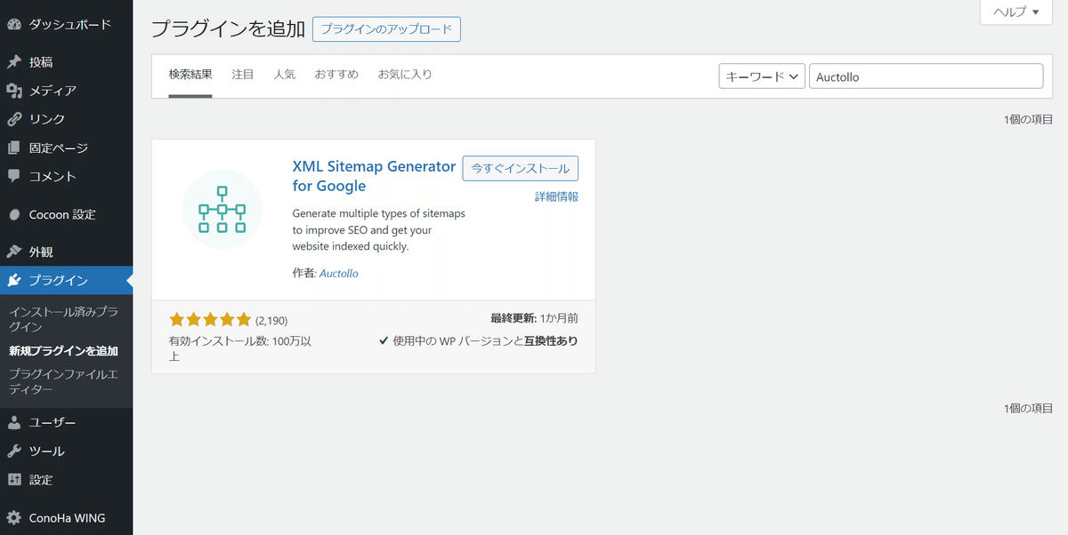The height and width of the screenshot is (535, 1068).
Task: Click the chain icon beside リンク
Action: pos(14,119)
